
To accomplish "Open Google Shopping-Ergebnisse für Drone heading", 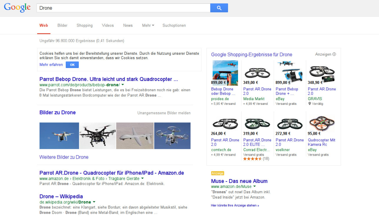I will pyautogui.click(x=252, y=54).
